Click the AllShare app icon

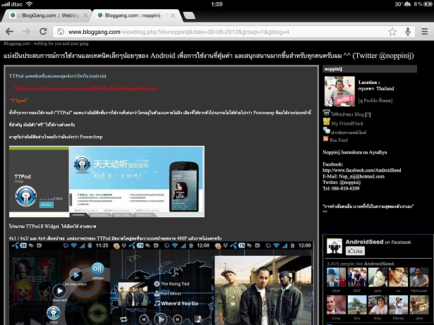[97, 269]
